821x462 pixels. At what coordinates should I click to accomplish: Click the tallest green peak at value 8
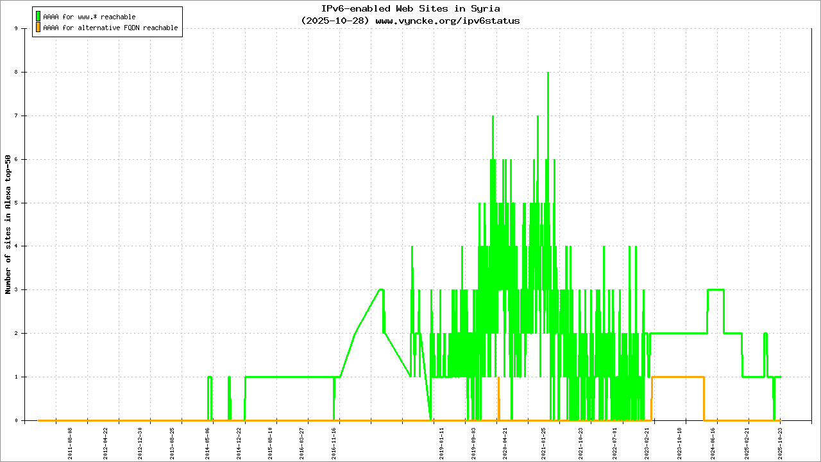pos(548,73)
